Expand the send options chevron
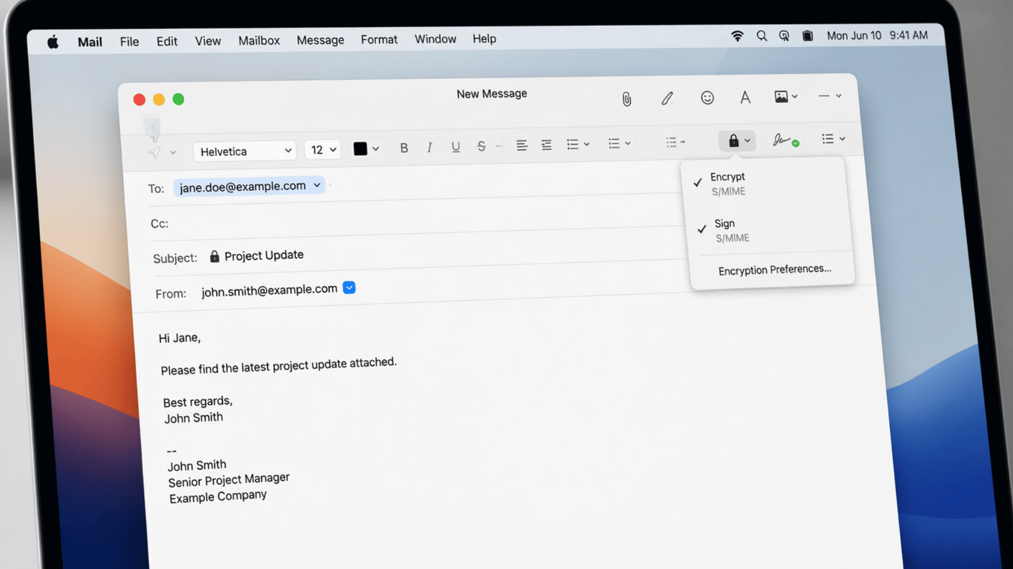The image size is (1013, 569). click(x=173, y=152)
